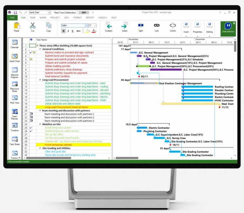Redo the last action
The image size is (244, 213).
coord(26,13)
